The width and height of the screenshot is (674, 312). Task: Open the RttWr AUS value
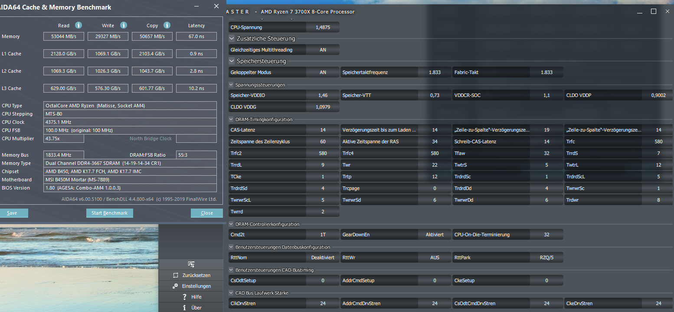click(435, 257)
